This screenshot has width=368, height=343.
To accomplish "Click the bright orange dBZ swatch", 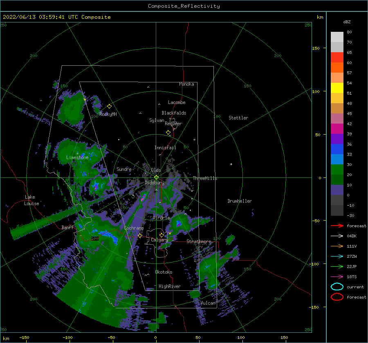I will [x=337, y=67].
